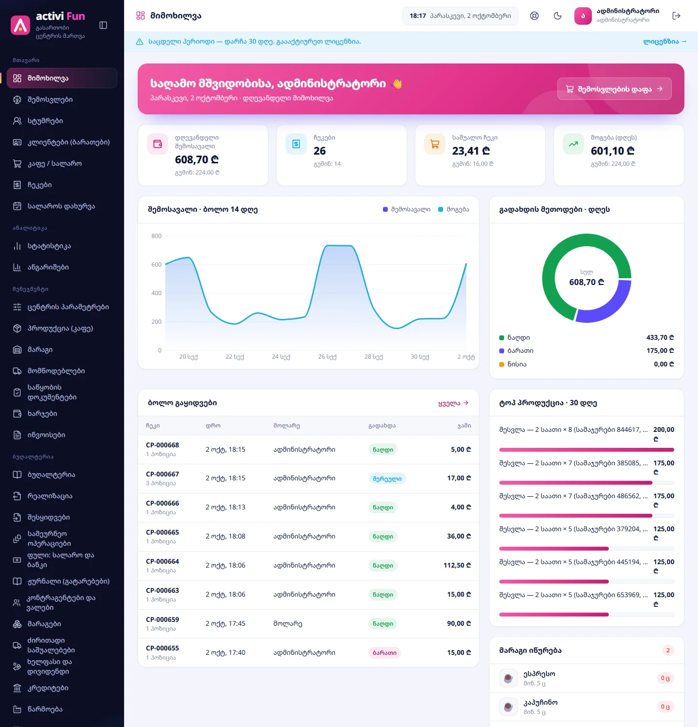Toggle მოგება series in chart legend
Image resolution: width=698 pixels, height=727 pixels.
(x=453, y=209)
